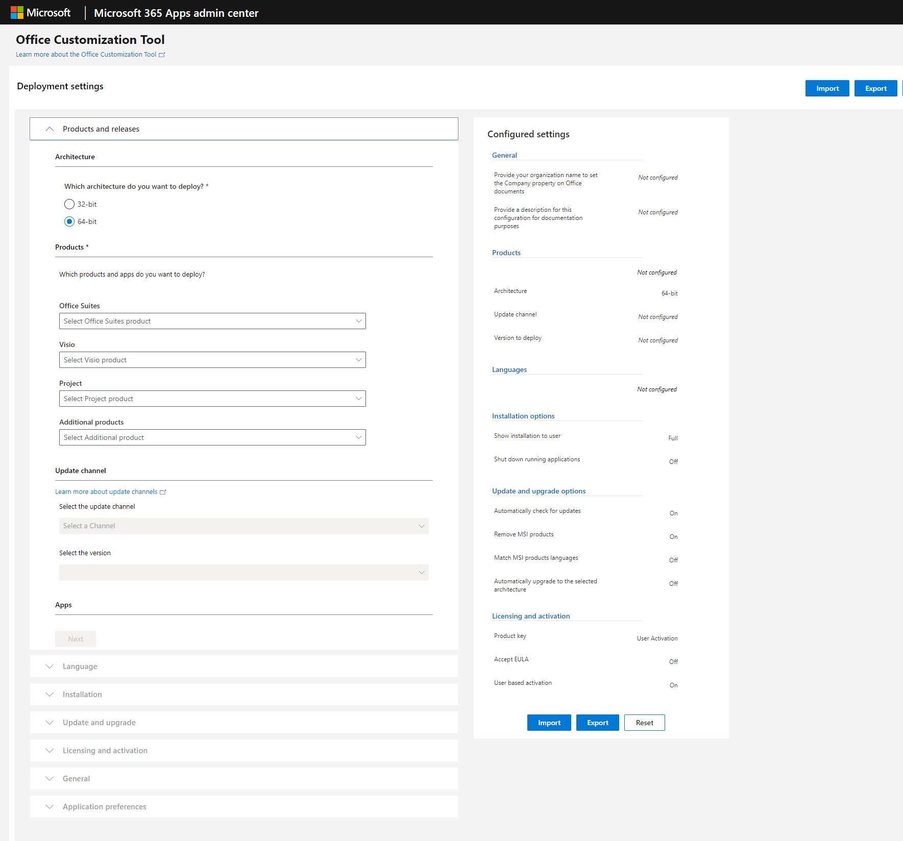Click Full value for Show installation to user
Viewport: 903px width, 841px height.
click(x=673, y=438)
